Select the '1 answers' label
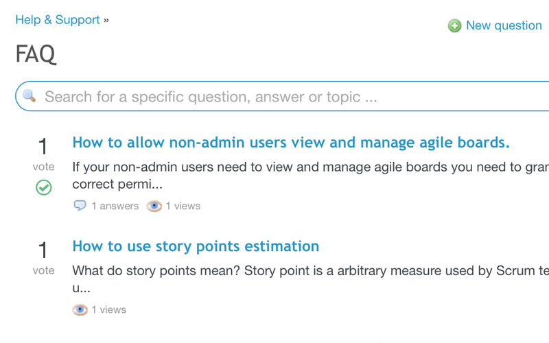 click(115, 206)
